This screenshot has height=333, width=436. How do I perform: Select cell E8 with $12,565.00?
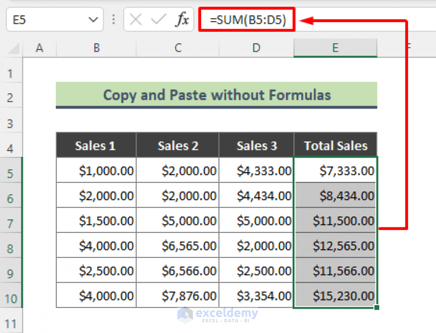(x=335, y=245)
